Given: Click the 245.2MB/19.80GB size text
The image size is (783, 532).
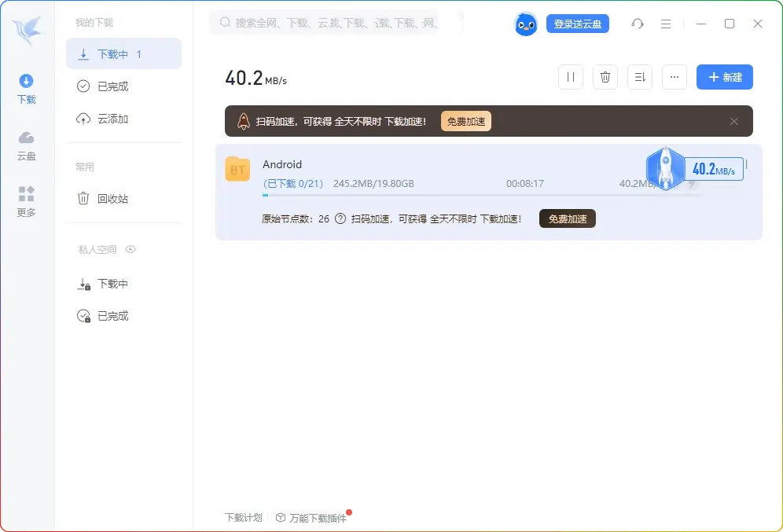Looking at the screenshot, I should [x=373, y=184].
